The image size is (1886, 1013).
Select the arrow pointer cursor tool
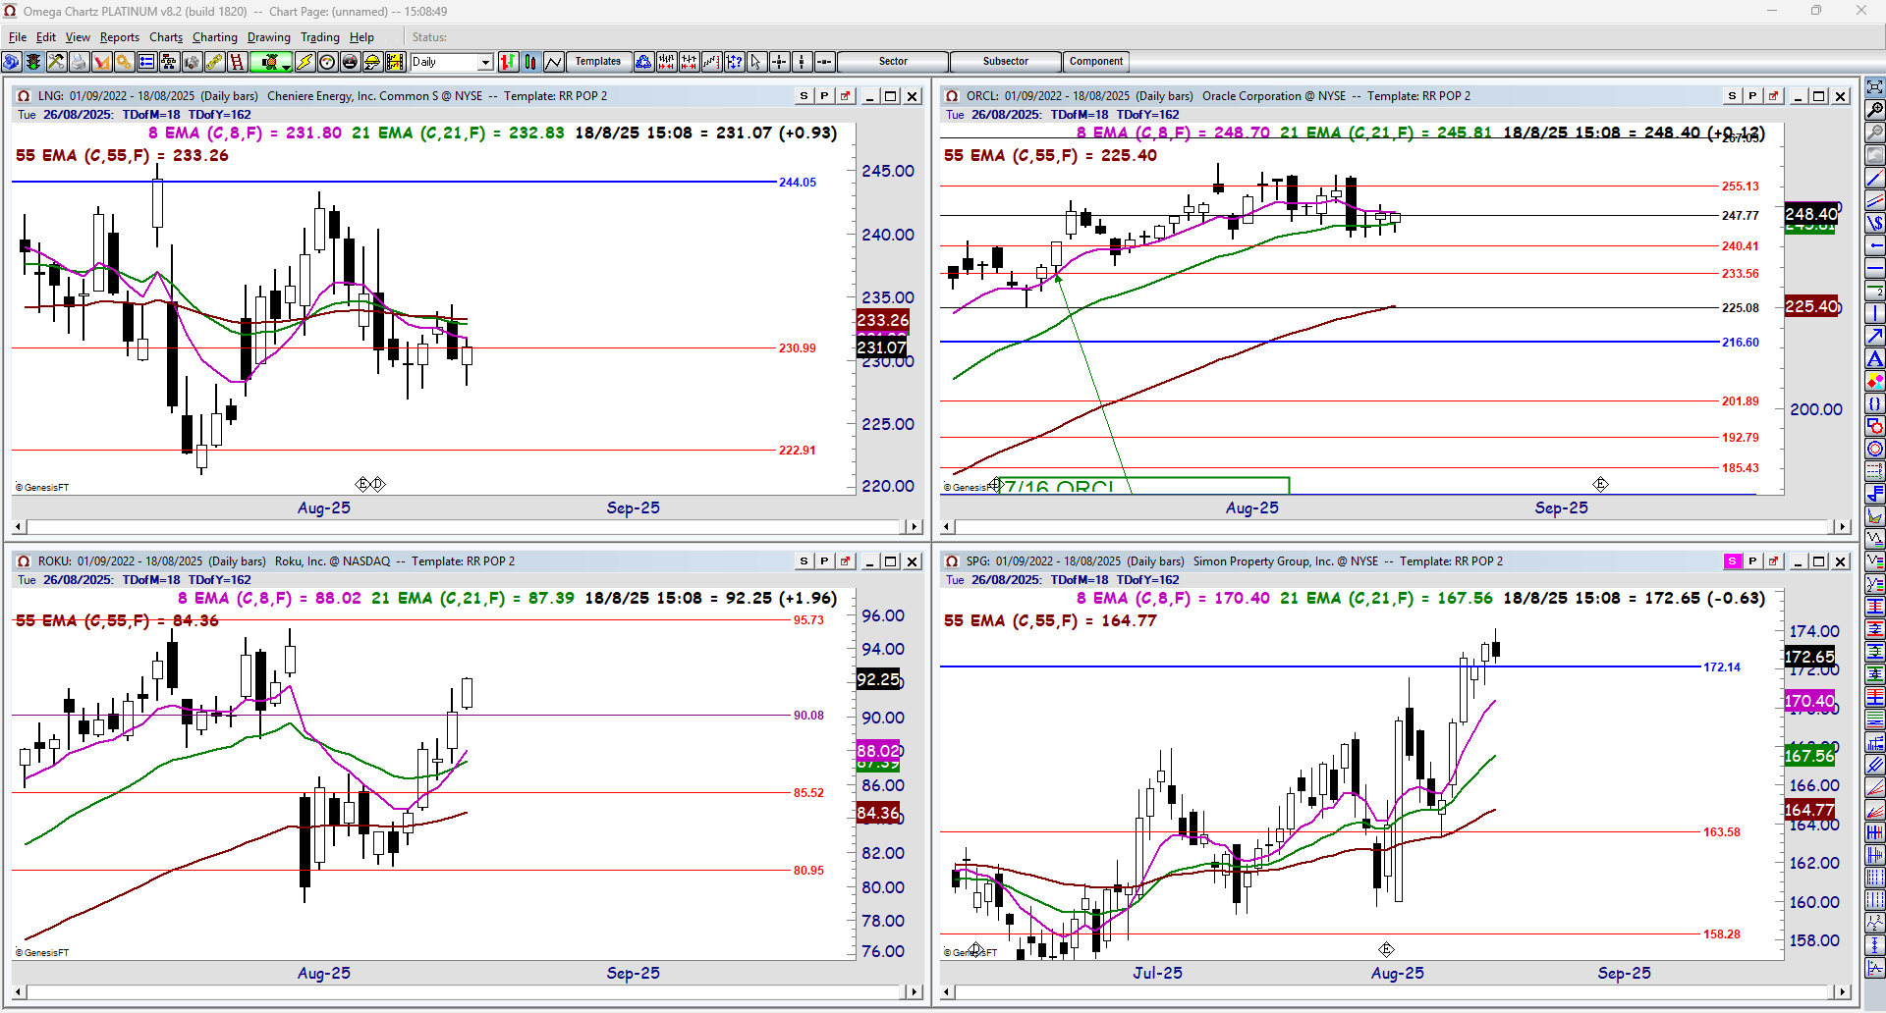(x=756, y=62)
